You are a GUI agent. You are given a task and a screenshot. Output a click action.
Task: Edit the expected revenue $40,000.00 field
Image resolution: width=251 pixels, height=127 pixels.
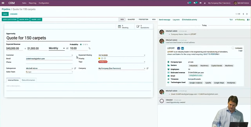tap(14, 49)
